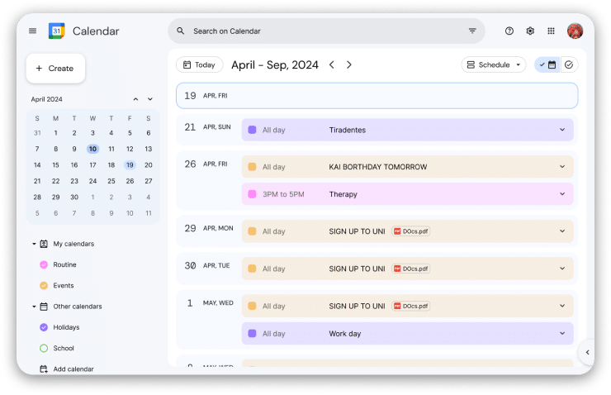Switch to the Tasks view toggle
611x395 pixels.
(x=569, y=64)
